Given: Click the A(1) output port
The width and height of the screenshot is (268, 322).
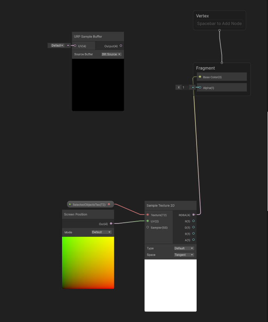Looking at the screenshot, I should pyautogui.click(x=193, y=240).
